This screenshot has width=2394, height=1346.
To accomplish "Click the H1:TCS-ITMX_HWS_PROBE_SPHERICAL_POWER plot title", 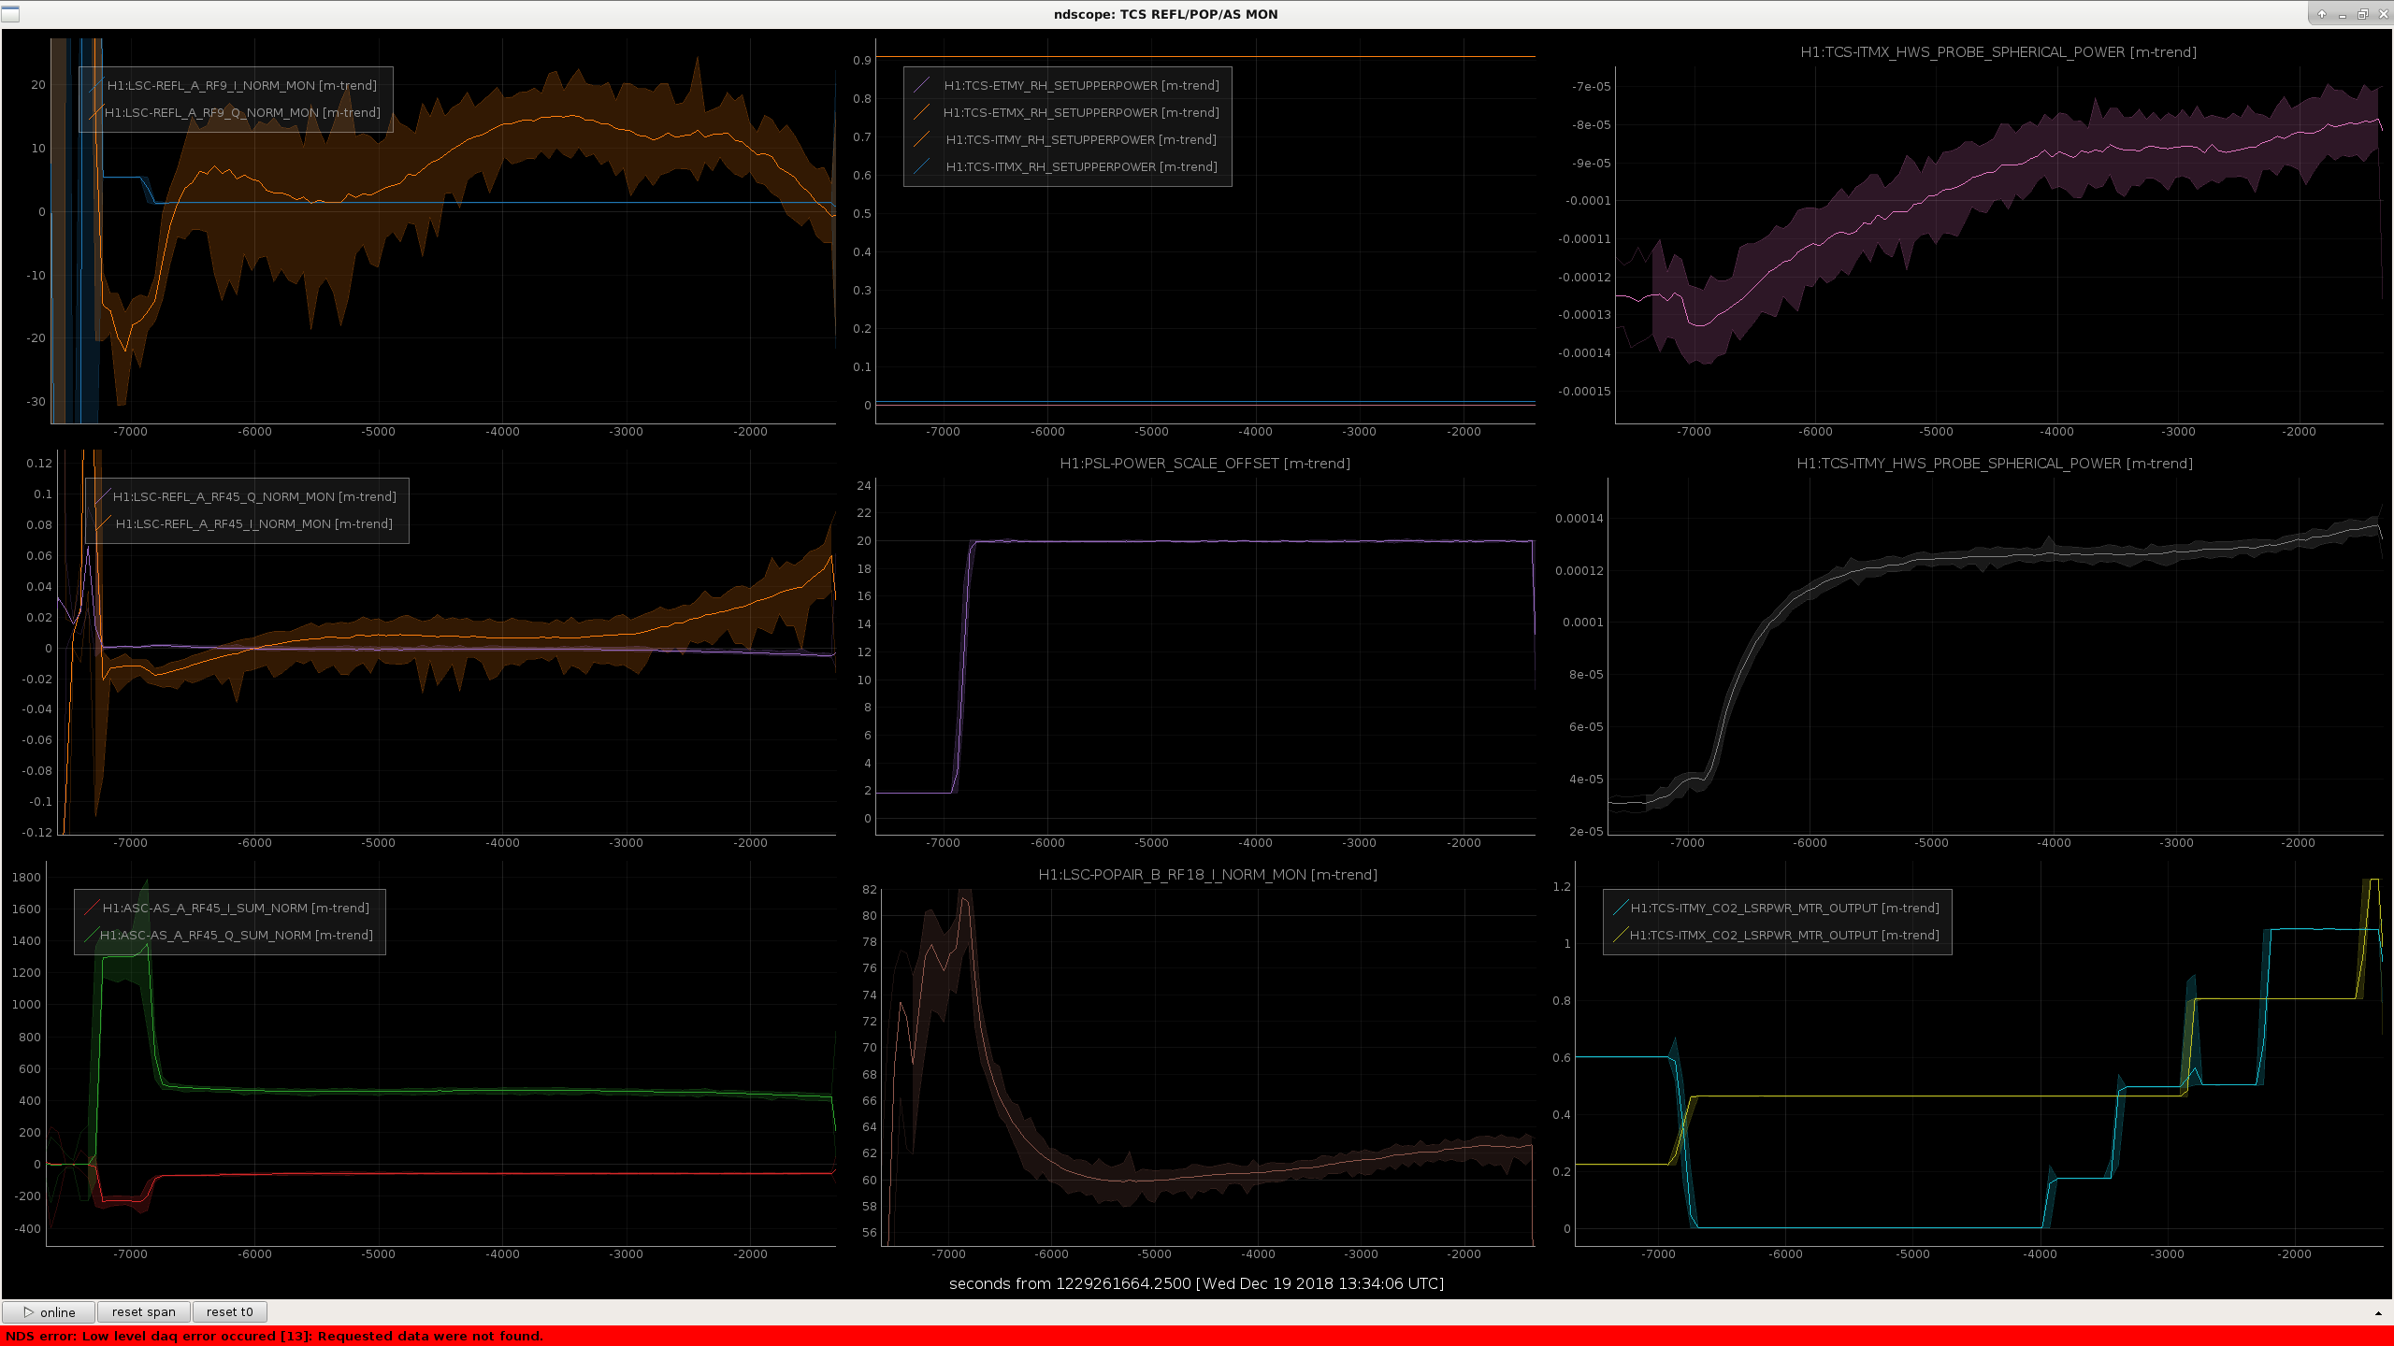I will [x=1998, y=52].
